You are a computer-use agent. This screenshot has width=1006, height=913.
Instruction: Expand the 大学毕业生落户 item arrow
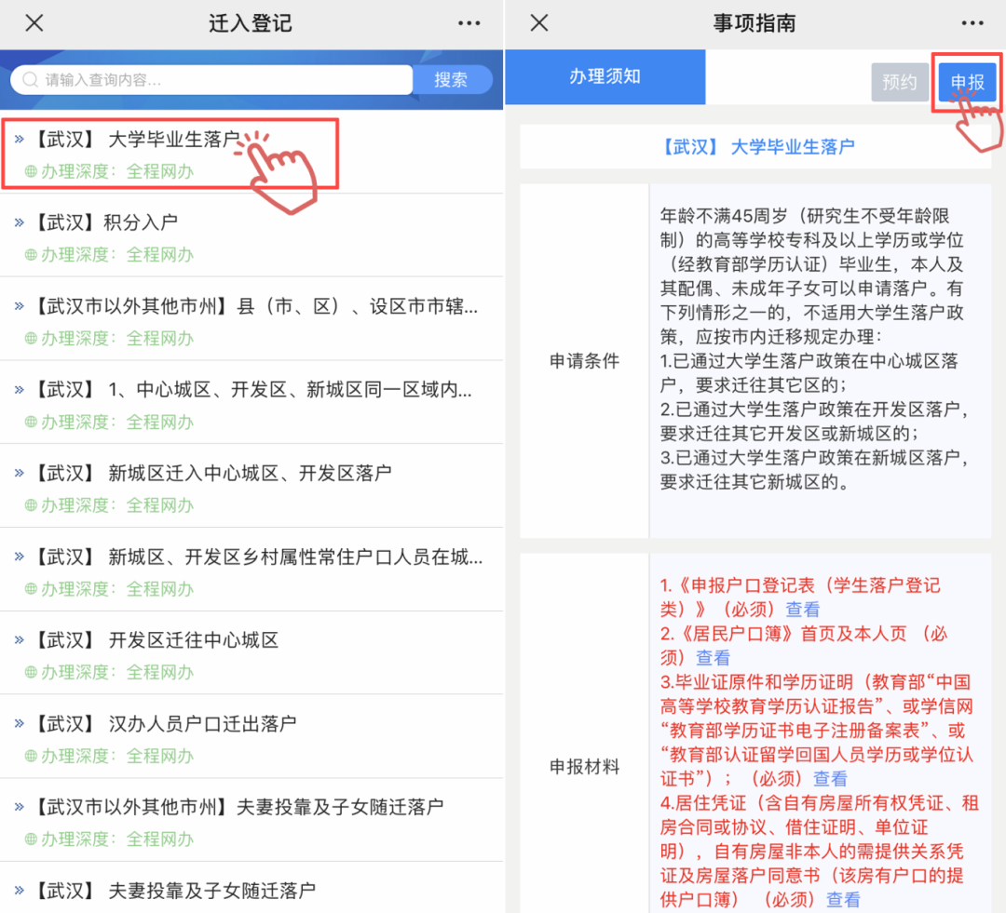[19, 140]
